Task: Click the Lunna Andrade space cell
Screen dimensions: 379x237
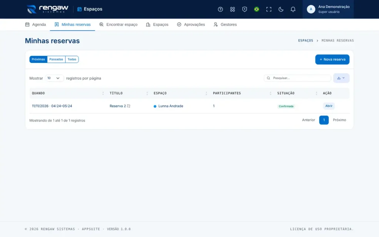Action: [x=171, y=106]
